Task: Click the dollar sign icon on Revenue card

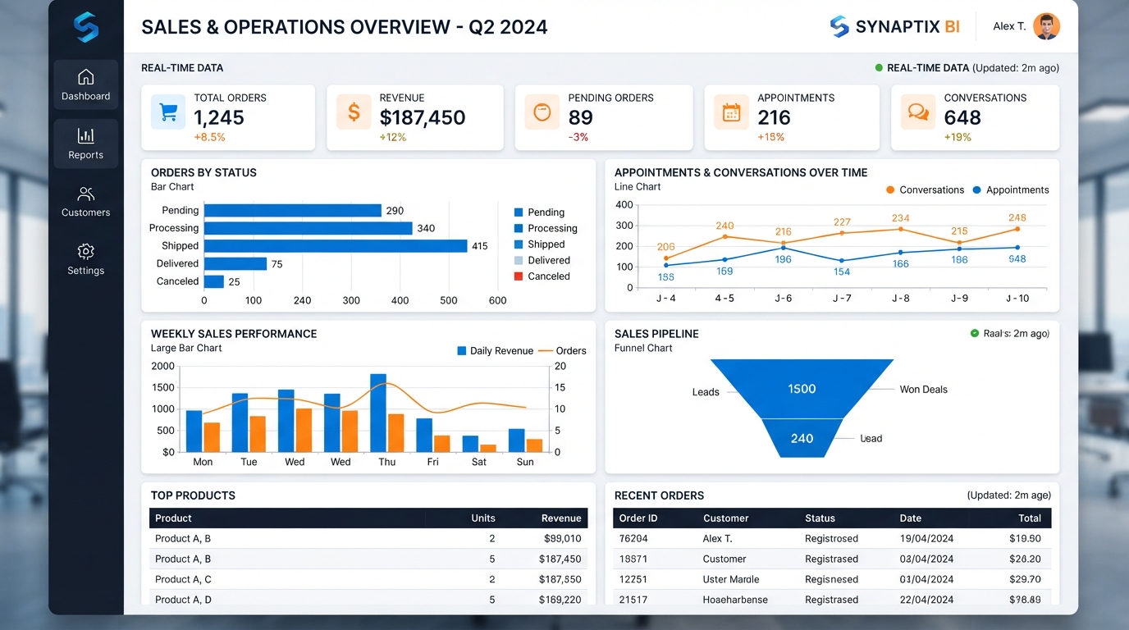Action: pyautogui.click(x=354, y=112)
